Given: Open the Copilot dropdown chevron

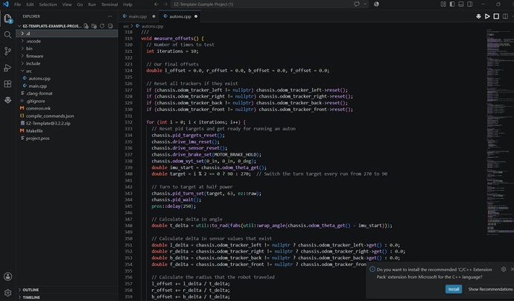Looking at the screenshot, I should point(365,4).
